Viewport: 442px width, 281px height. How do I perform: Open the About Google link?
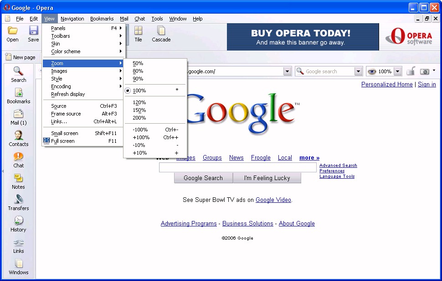pyautogui.click(x=297, y=223)
